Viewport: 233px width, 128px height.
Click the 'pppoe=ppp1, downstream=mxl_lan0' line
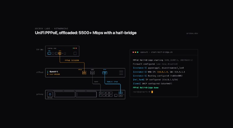pos(158,68)
